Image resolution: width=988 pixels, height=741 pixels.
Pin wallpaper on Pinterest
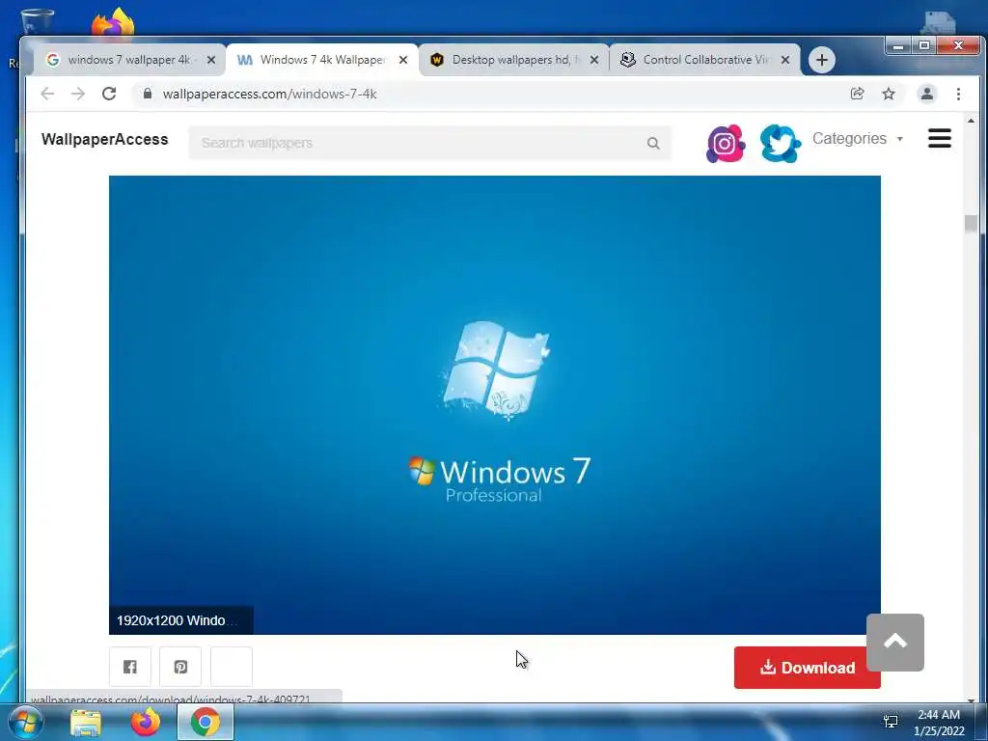pos(180,667)
